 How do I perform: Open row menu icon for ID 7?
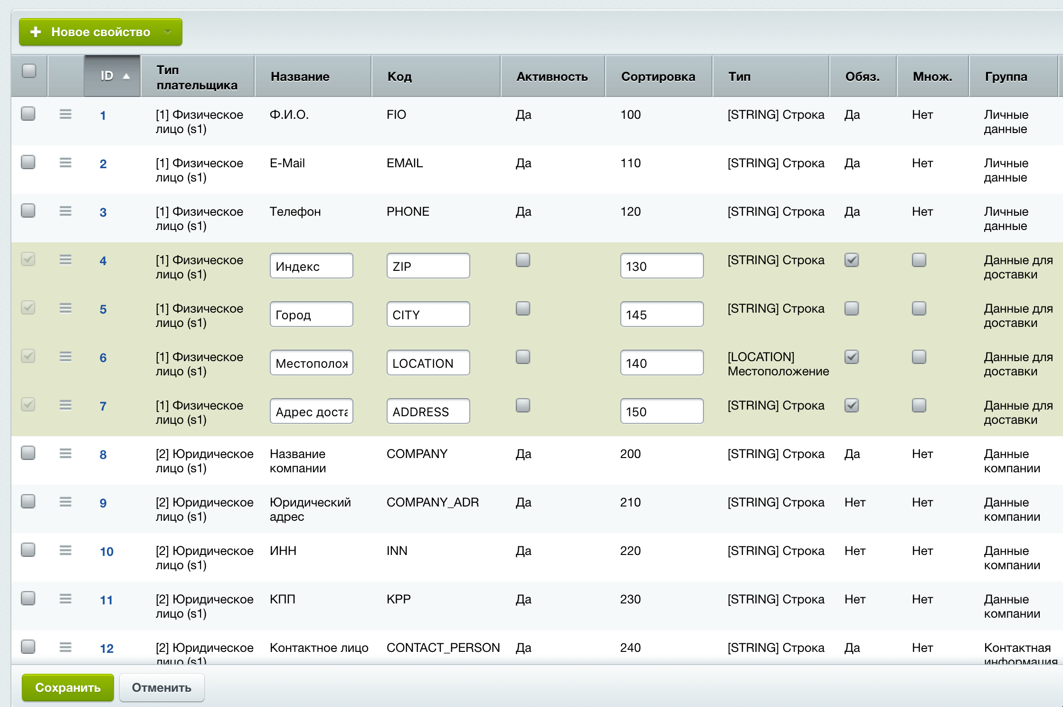coord(66,405)
